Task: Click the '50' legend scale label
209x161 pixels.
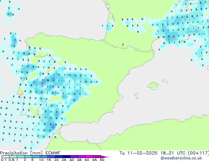Action: click(x=102, y=160)
